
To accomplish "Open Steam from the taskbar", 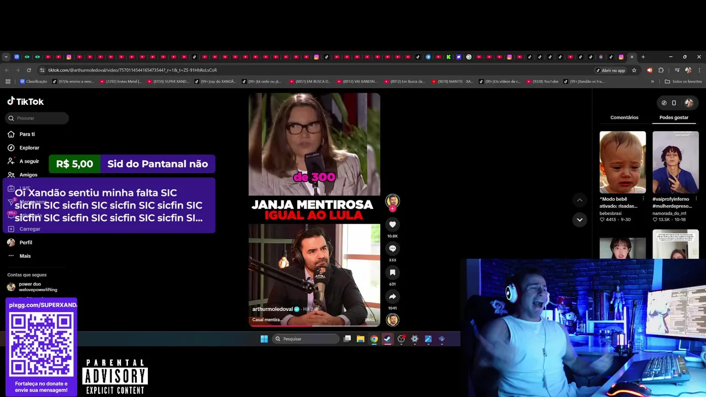I will click(x=388, y=339).
